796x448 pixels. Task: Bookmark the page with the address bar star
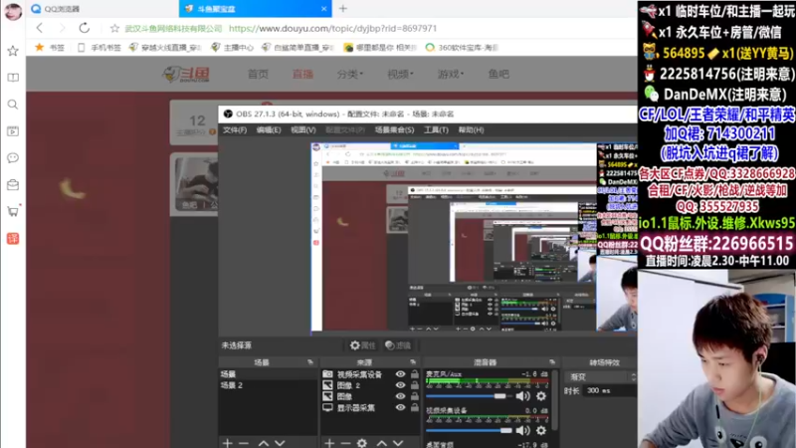[x=114, y=29]
